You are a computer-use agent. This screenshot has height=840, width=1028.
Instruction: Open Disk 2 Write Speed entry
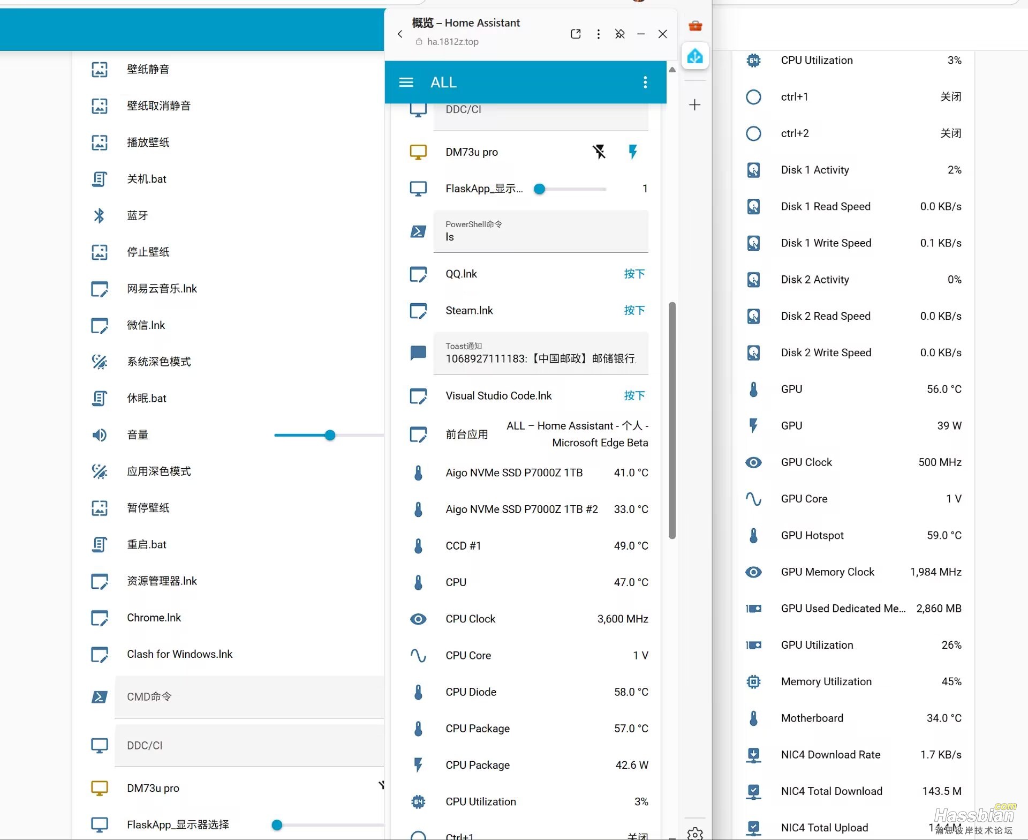(854, 352)
